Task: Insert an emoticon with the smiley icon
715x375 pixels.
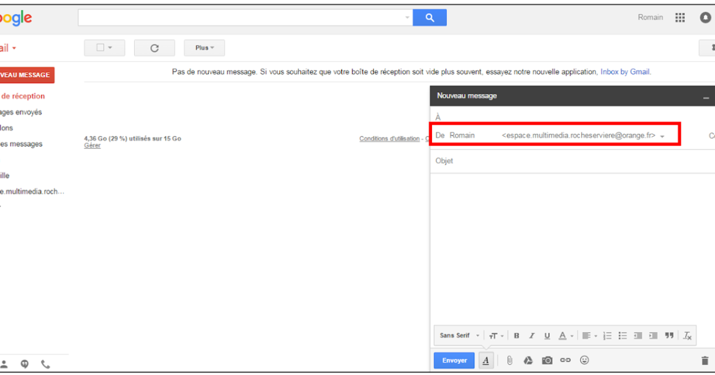Action: click(584, 360)
